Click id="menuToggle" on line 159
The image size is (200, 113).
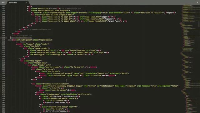[x=37, y=54]
